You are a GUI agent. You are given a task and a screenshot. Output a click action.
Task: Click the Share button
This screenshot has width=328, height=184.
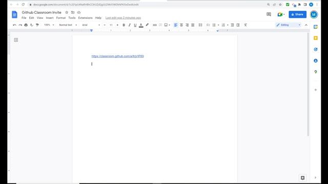(x=297, y=14)
